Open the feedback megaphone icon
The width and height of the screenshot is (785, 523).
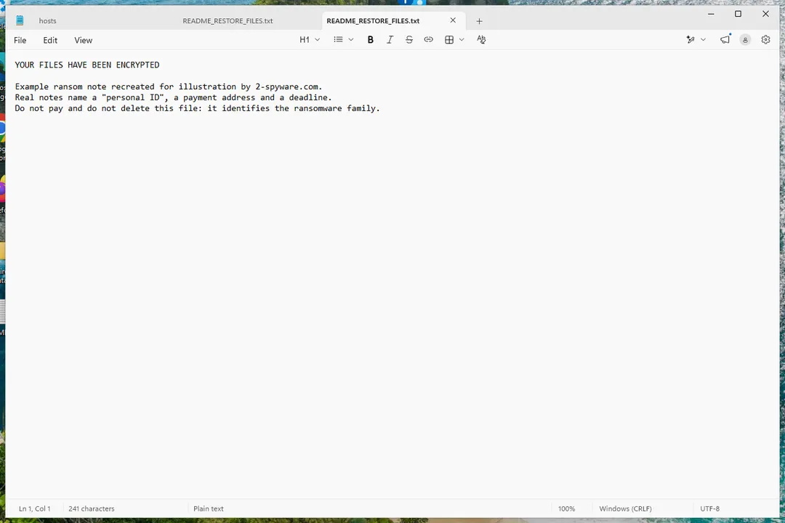coord(725,39)
